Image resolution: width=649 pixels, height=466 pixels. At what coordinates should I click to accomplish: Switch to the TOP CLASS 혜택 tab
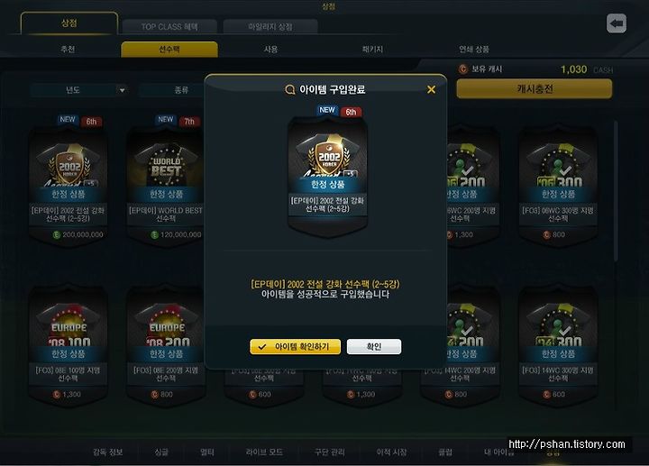tap(169, 27)
